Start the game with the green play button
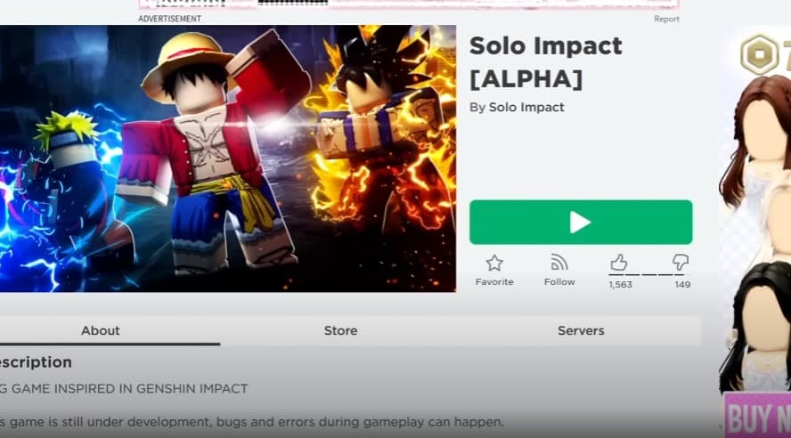This screenshot has height=438, width=791. pos(581,223)
